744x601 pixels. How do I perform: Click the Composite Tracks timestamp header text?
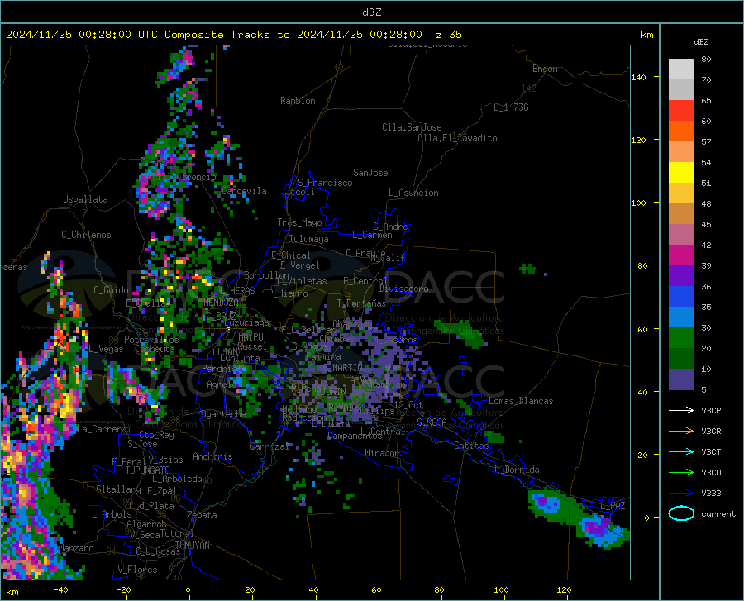234,35
